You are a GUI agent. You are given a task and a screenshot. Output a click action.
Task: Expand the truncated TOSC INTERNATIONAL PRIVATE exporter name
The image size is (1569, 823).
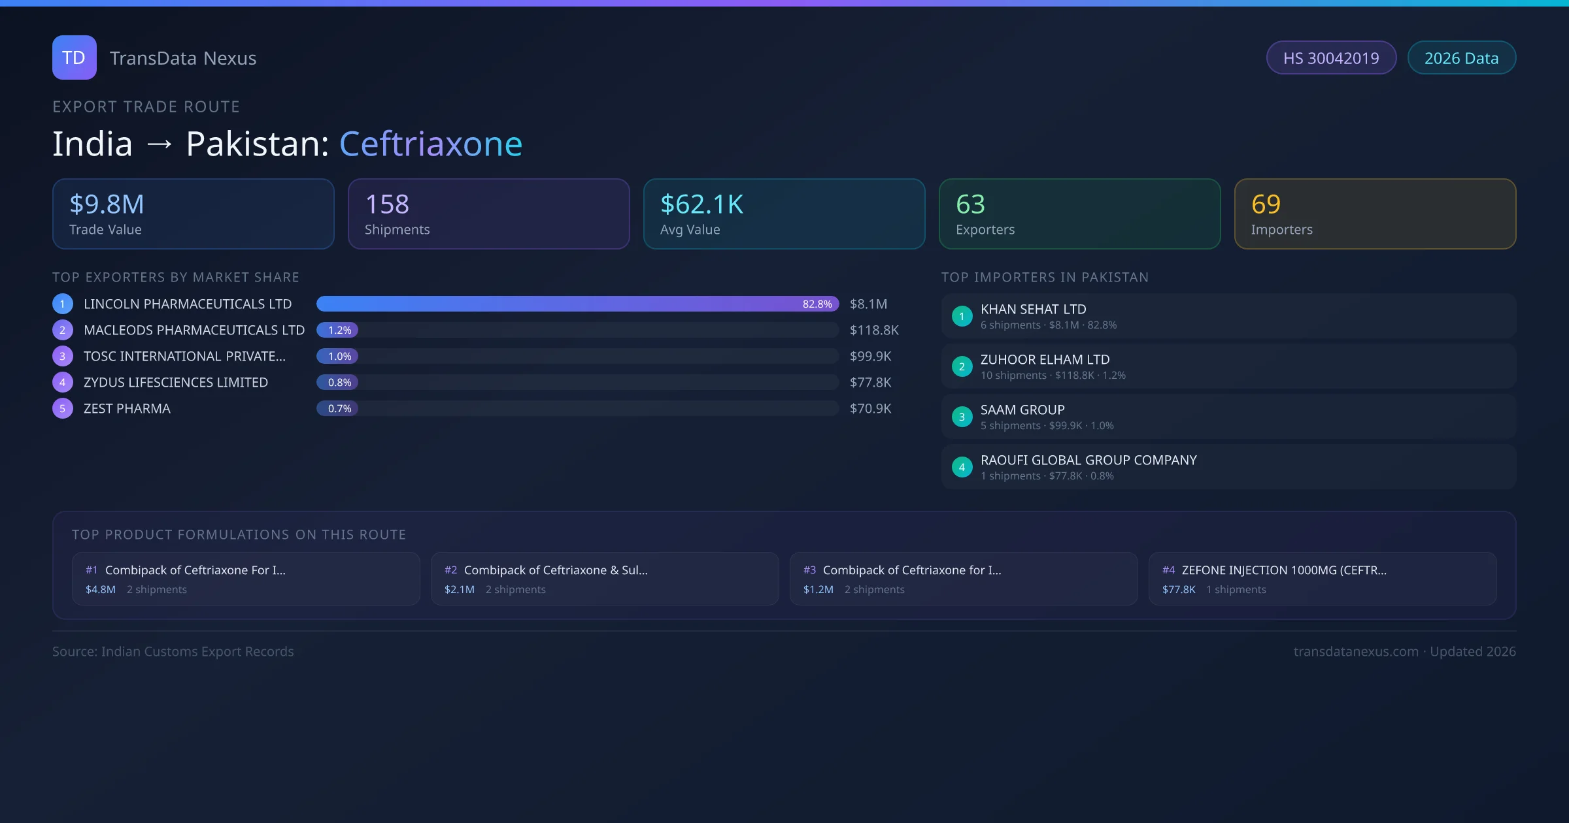[184, 356]
